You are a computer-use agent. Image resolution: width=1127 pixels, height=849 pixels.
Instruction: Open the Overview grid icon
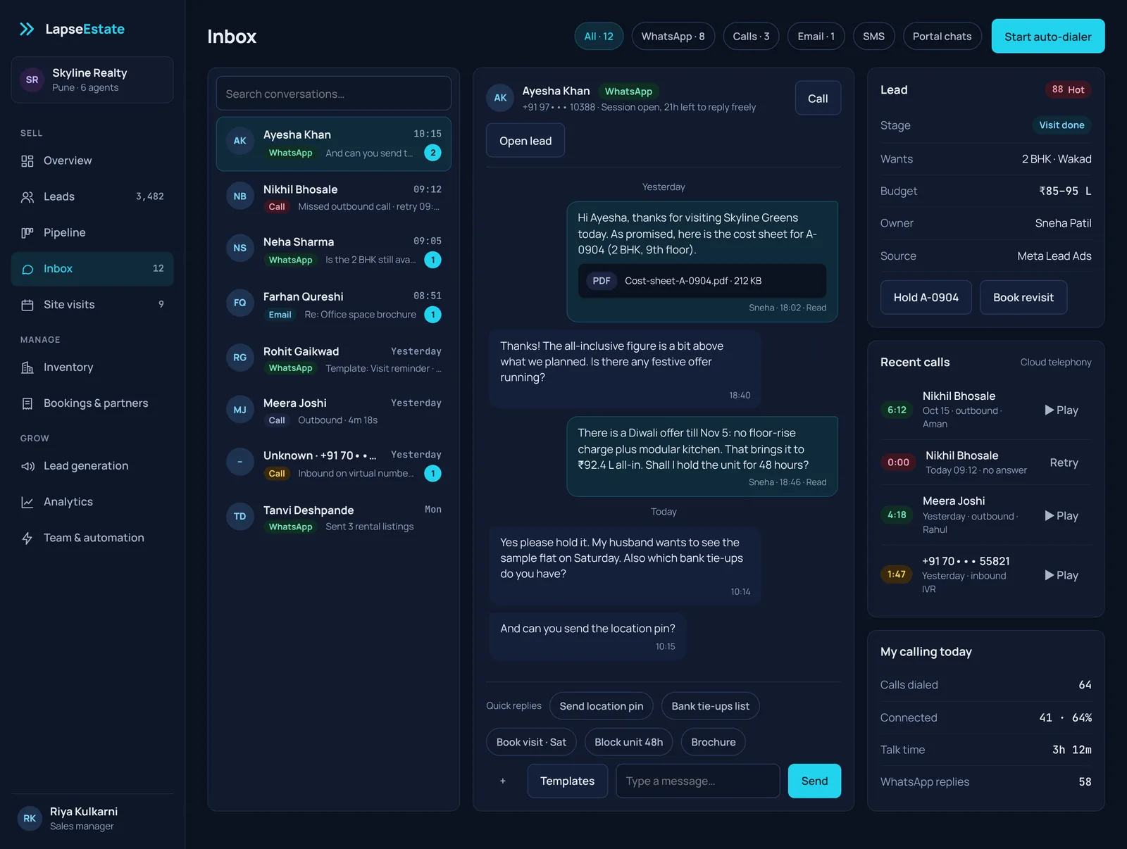pyautogui.click(x=27, y=161)
